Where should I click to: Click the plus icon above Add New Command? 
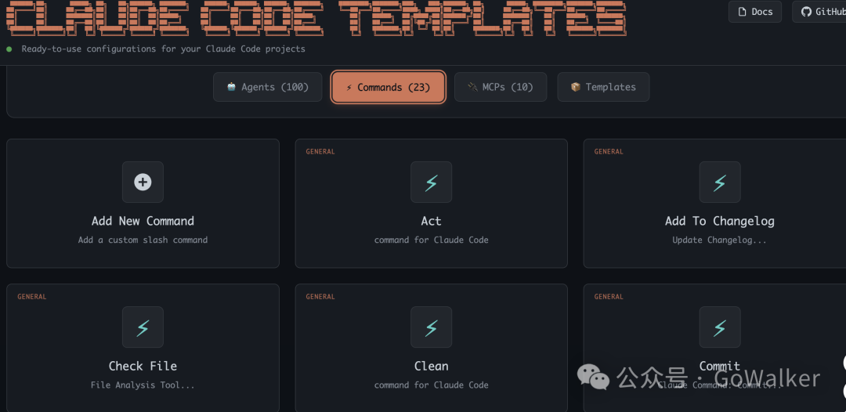click(143, 183)
